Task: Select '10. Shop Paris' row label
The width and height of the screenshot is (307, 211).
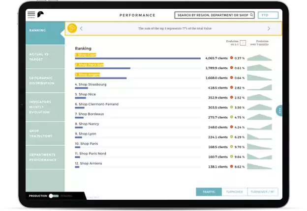Action: pos(87,144)
